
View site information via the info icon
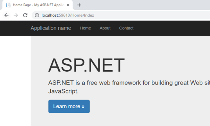pyautogui.click(x=37, y=15)
